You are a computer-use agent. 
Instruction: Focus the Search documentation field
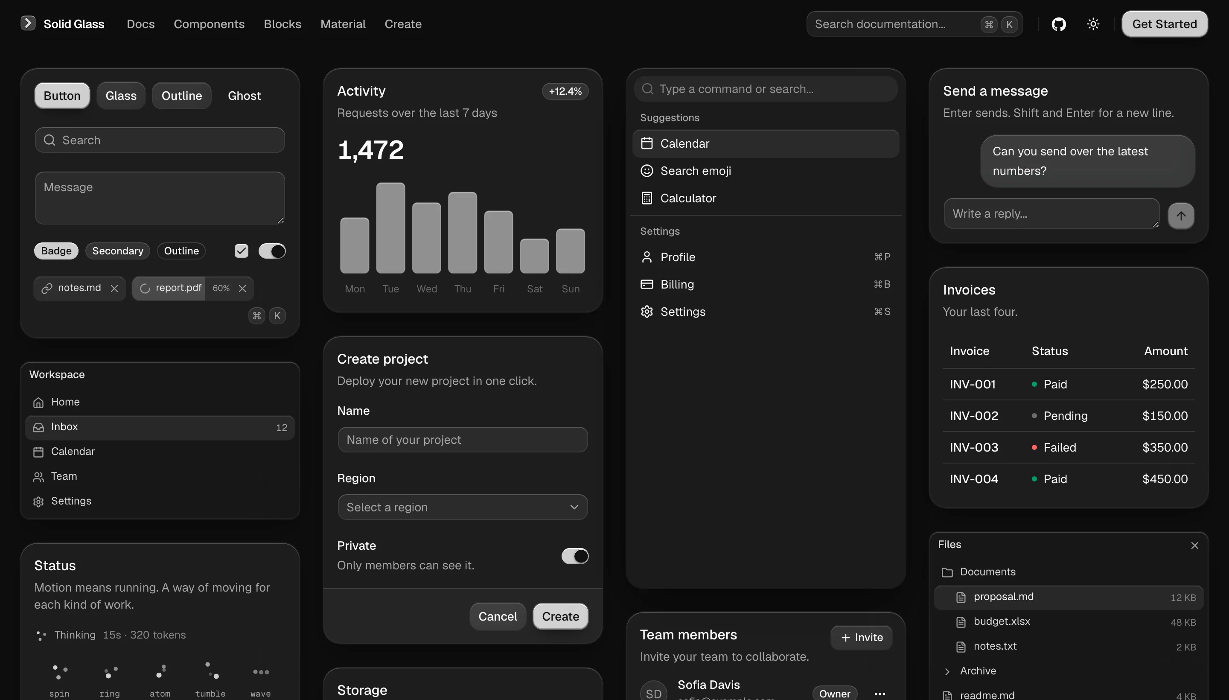[914, 24]
